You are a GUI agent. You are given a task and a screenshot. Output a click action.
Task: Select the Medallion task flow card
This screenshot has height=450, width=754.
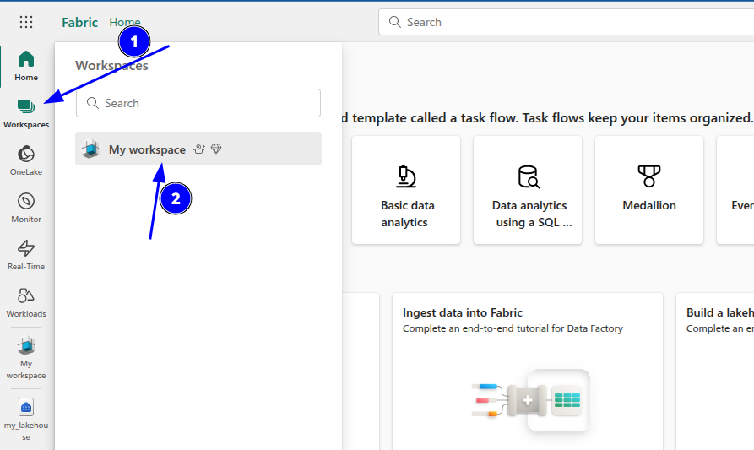click(x=649, y=190)
